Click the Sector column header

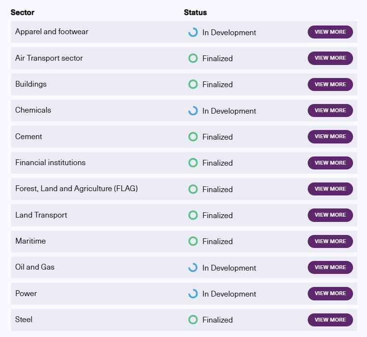(23, 13)
